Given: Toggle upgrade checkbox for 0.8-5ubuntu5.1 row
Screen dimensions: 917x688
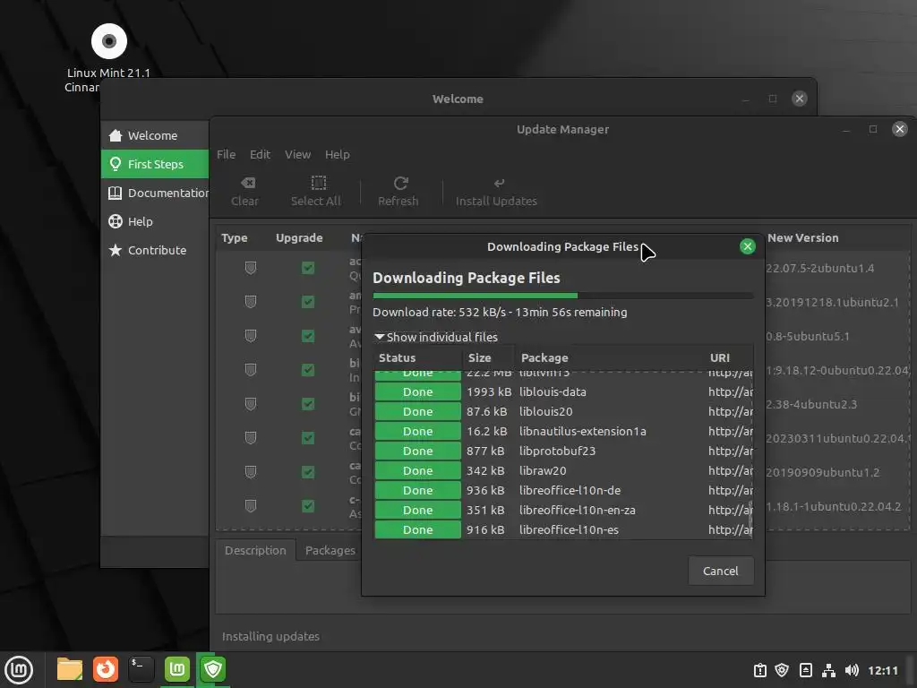Looking at the screenshot, I should (x=308, y=336).
